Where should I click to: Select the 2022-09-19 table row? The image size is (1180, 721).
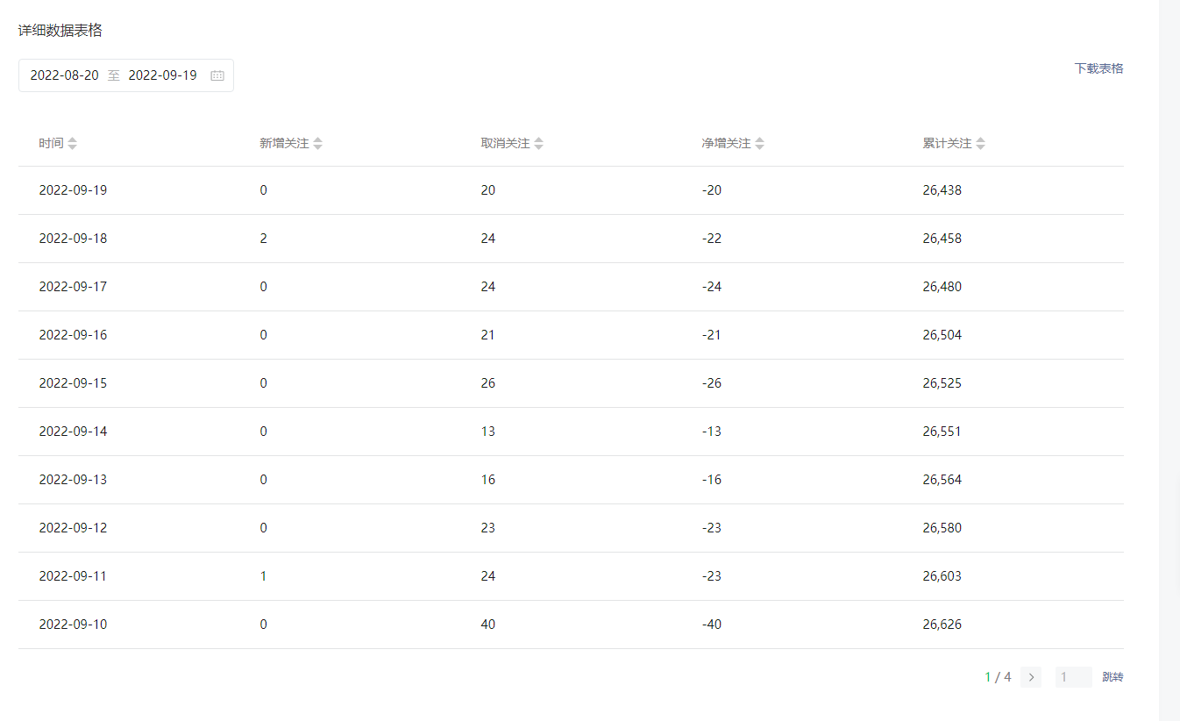click(570, 190)
